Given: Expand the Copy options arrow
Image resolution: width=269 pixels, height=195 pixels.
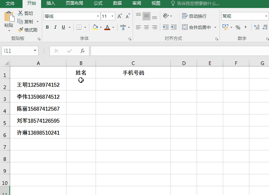Looking at the screenshot, I should point(37,21).
